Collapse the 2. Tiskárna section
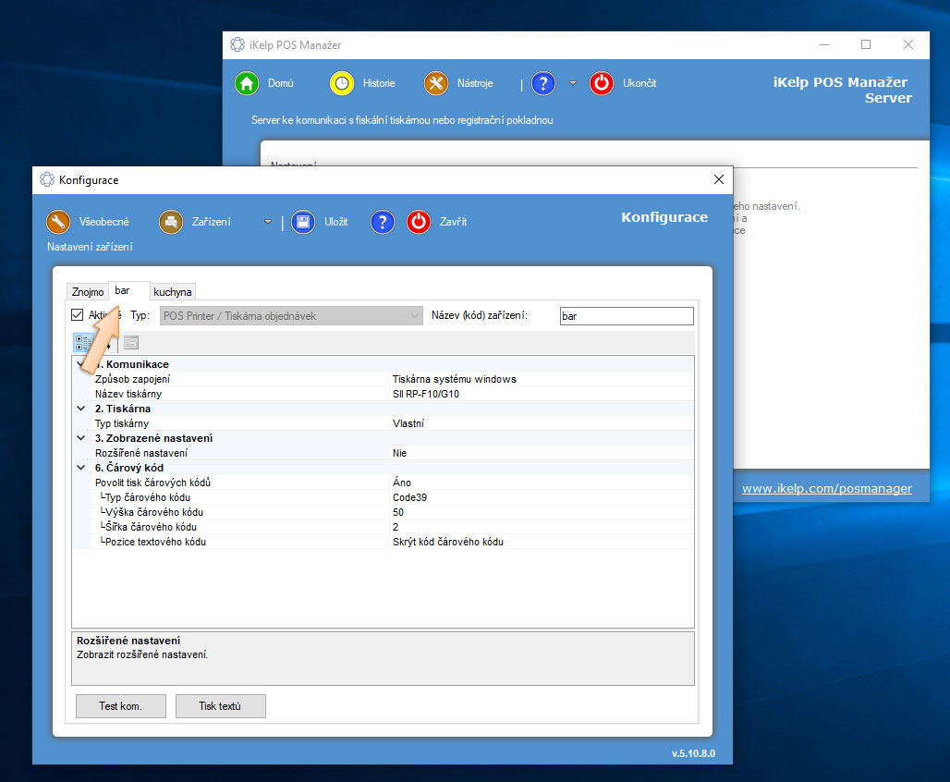The image size is (950, 782). 81,409
